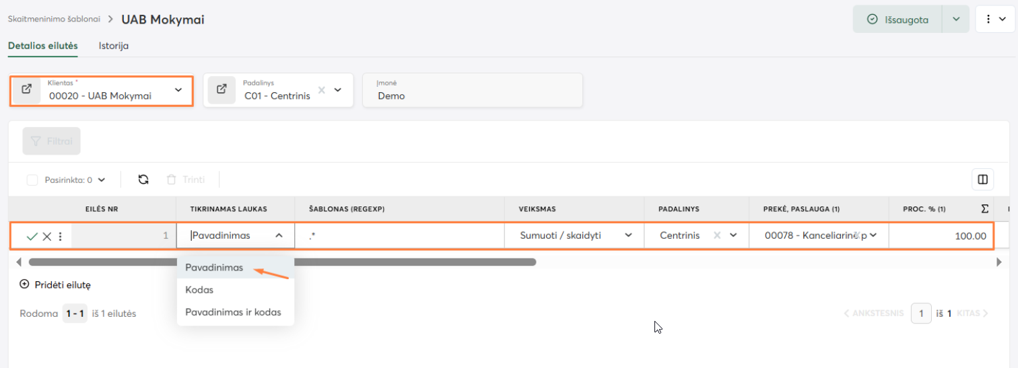Switch to the Istorija tab
The width and height of the screenshot is (1018, 368).
(x=113, y=46)
